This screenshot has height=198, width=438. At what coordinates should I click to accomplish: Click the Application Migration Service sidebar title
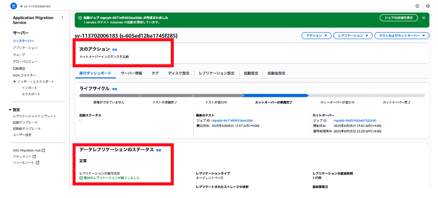click(x=33, y=20)
